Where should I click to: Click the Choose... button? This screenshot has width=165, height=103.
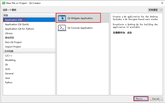pyautogui.click(x=141, y=99)
